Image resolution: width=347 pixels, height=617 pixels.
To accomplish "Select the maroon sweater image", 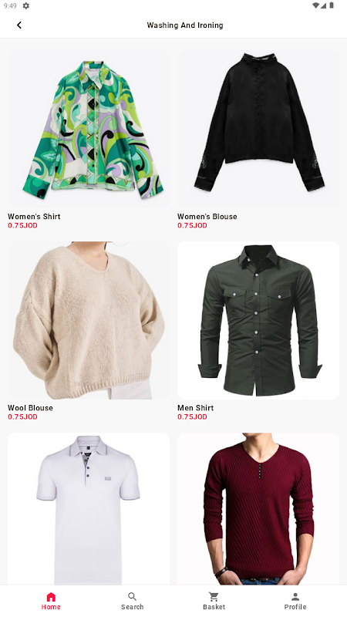I will click(258, 509).
